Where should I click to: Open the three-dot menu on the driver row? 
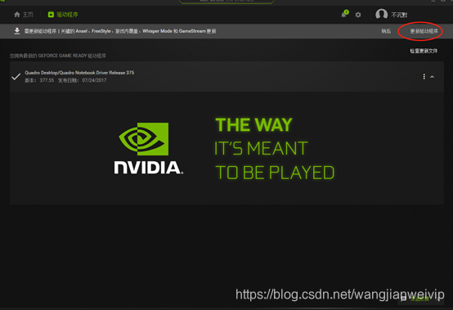(424, 77)
